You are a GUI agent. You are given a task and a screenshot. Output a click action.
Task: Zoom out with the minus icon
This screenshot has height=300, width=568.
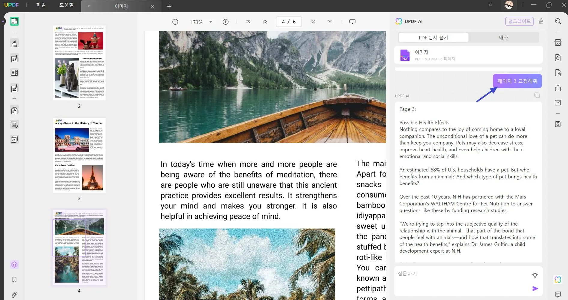coord(175,22)
